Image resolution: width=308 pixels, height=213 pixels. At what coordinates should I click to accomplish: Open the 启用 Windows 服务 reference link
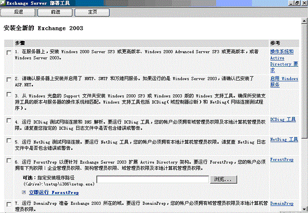[x=284, y=81]
